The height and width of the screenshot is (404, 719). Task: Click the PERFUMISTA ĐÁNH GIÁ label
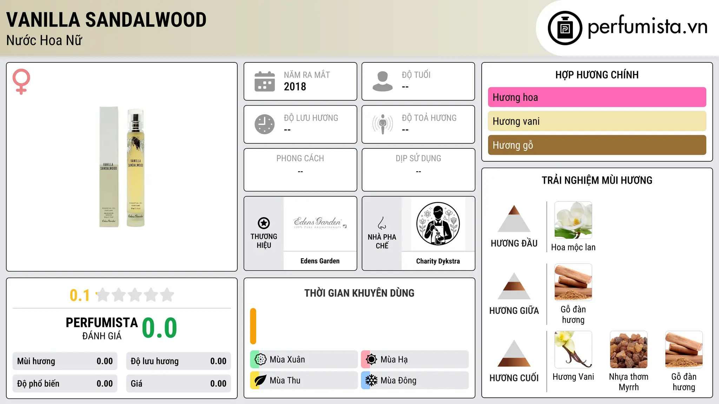102,328
